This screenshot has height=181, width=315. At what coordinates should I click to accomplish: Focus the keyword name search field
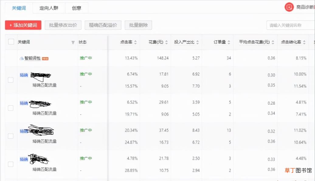tap(290, 25)
